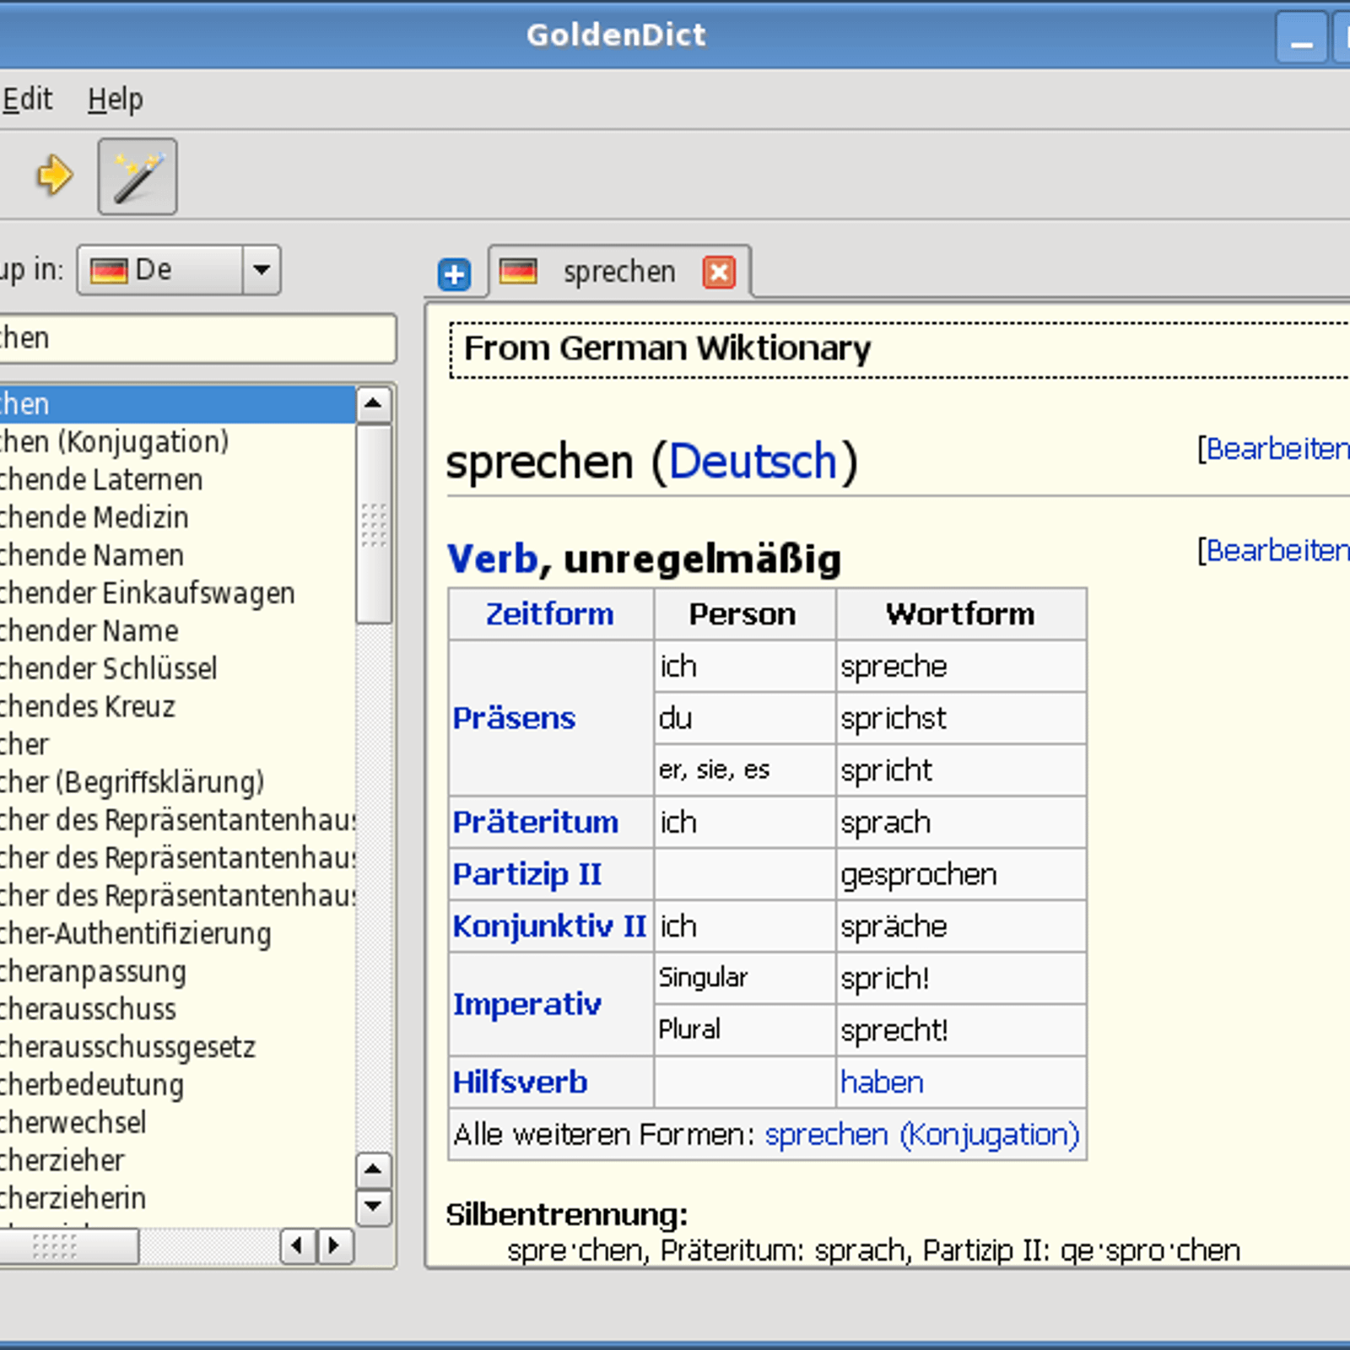Image resolution: width=1350 pixels, height=1350 pixels.
Task: Click the yellow forward arrow icon
Action: coord(56,175)
